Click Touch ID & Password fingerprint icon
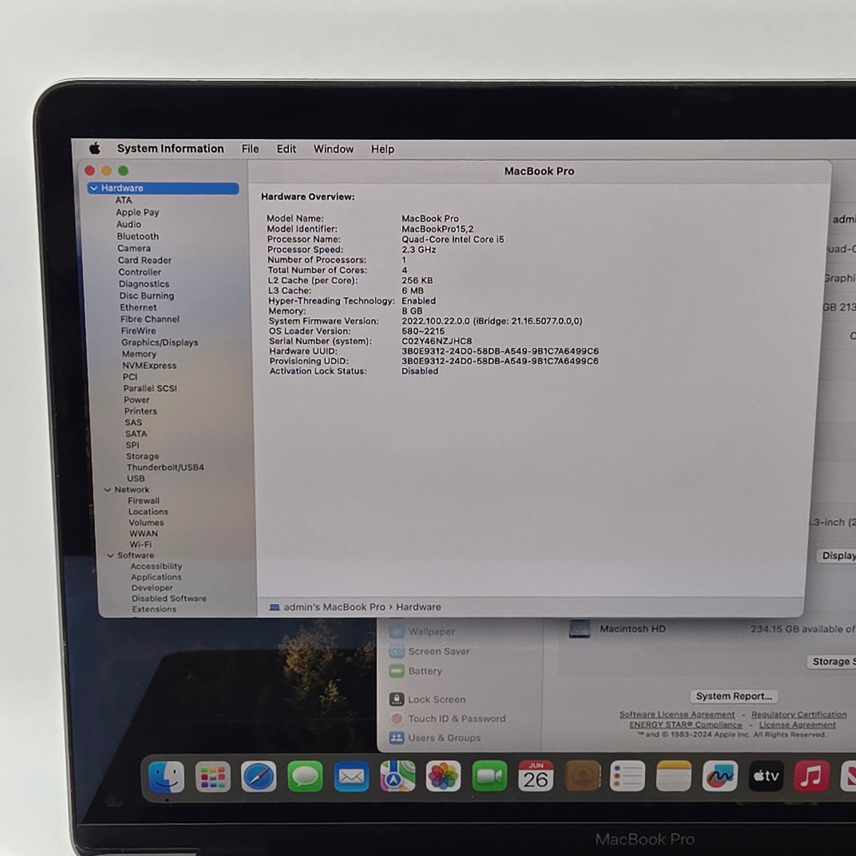The image size is (856, 856). (396, 719)
